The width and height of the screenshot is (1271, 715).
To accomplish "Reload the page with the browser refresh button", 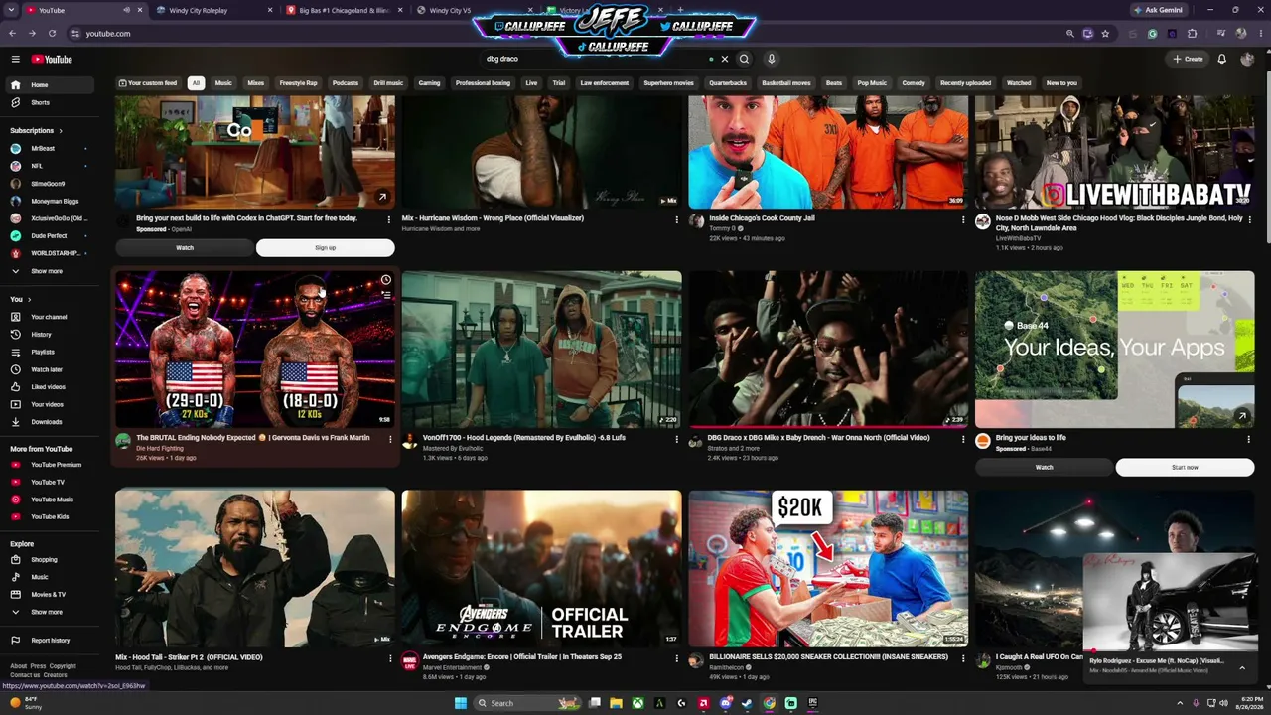I will [53, 34].
